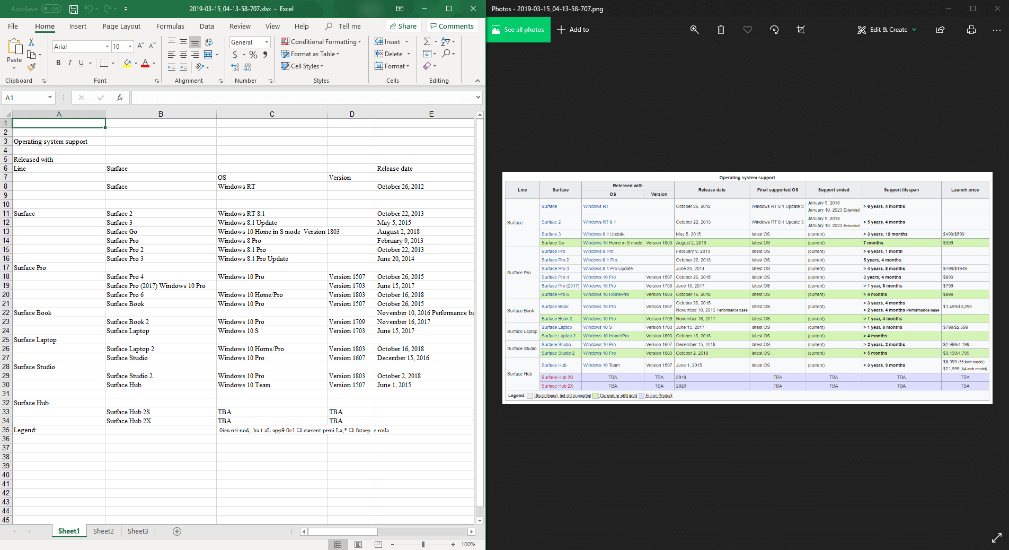Apply the Percent Style number format
The height and width of the screenshot is (550, 1009).
point(253,54)
